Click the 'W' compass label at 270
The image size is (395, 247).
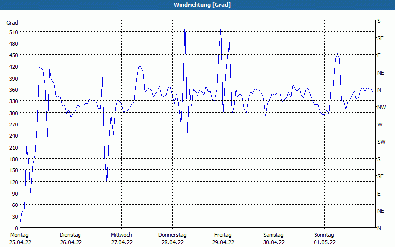(x=380, y=124)
